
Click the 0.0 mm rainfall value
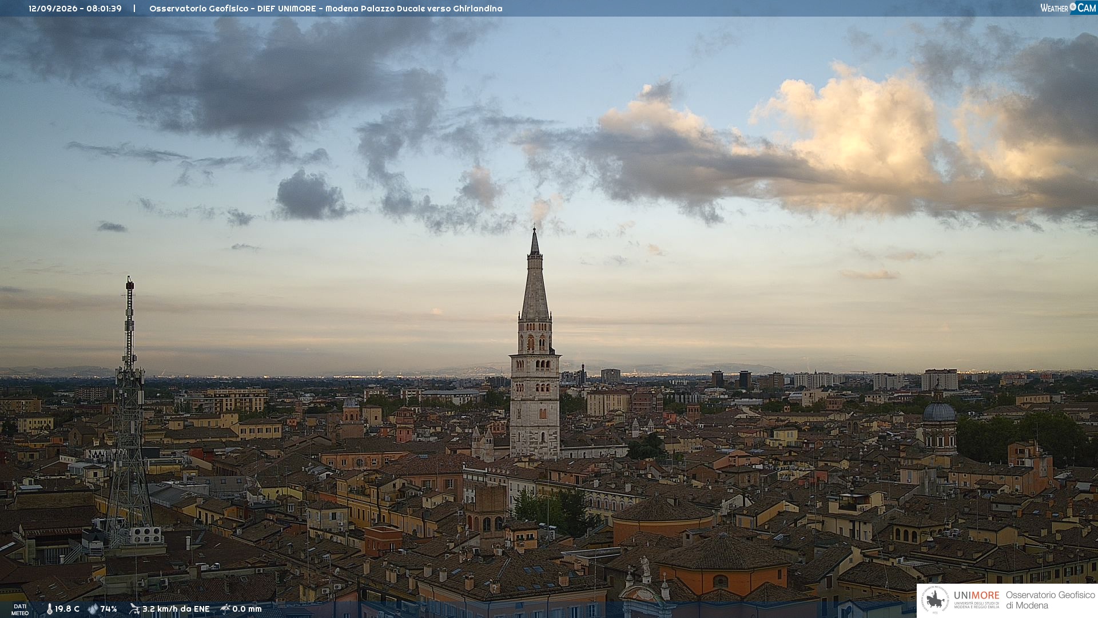coord(247,609)
